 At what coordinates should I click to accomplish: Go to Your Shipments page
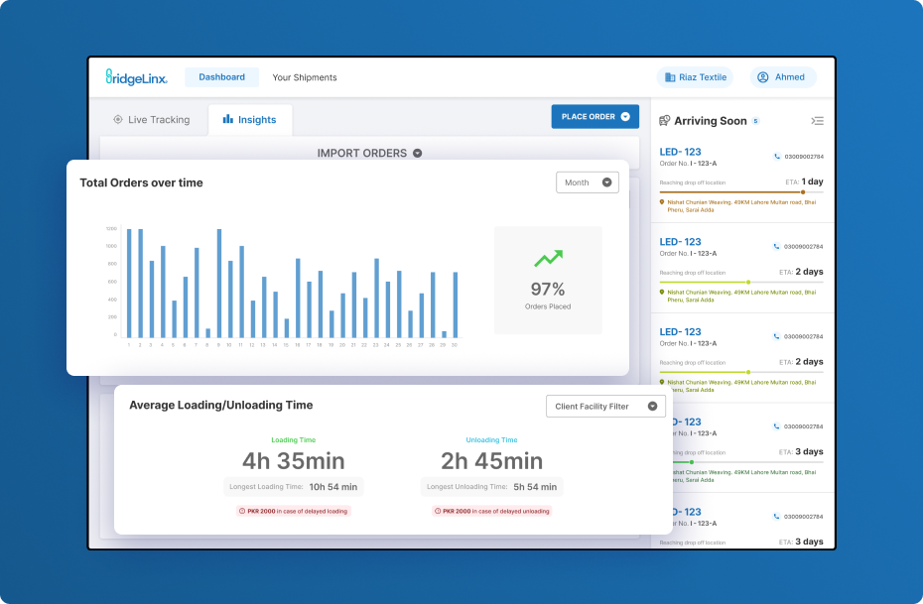(x=305, y=77)
